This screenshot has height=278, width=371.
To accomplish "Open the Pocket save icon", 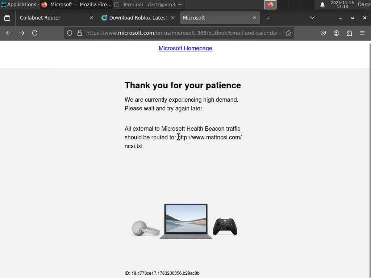I will pyautogui.click(x=323, y=33).
